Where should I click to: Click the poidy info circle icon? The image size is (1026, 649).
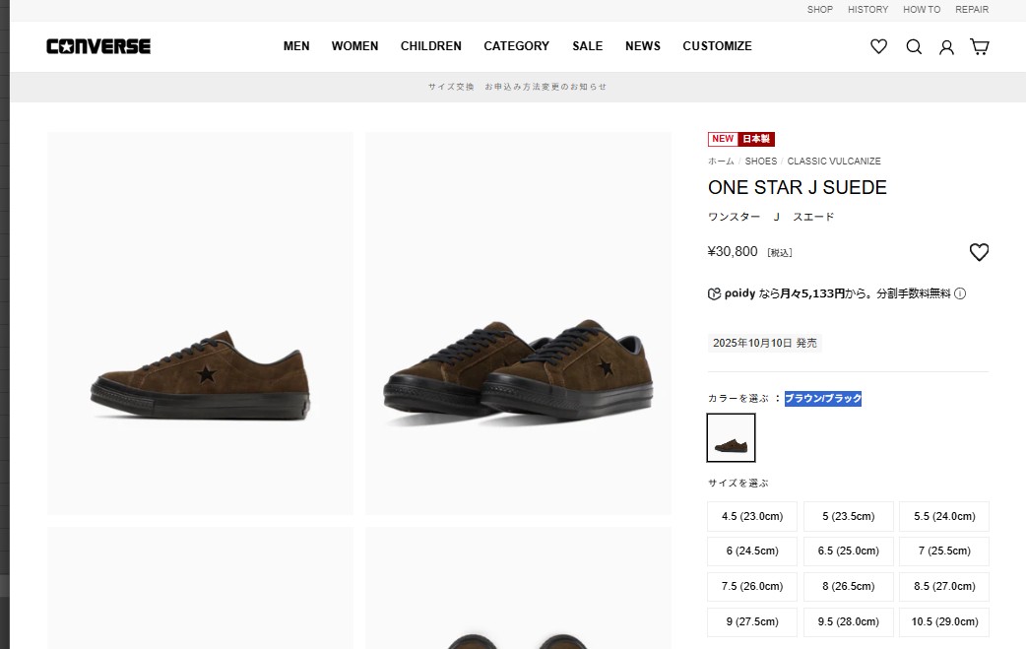tap(960, 293)
